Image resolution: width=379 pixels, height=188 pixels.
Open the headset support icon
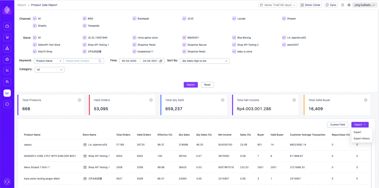coord(7,182)
